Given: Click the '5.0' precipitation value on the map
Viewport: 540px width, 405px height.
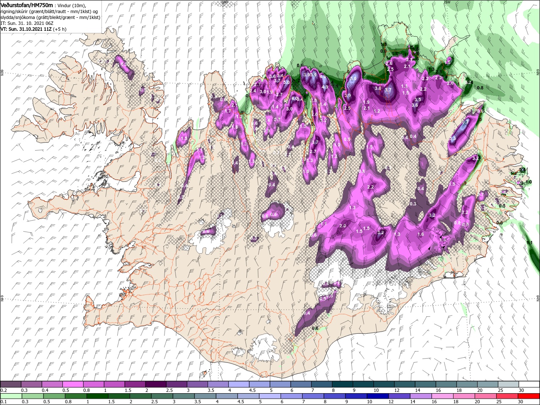Looking at the screenshot, I should pos(286,82).
